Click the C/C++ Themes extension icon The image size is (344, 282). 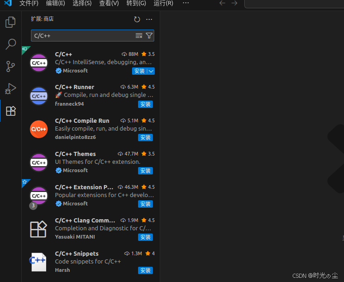pyautogui.click(x=39, y=162)
